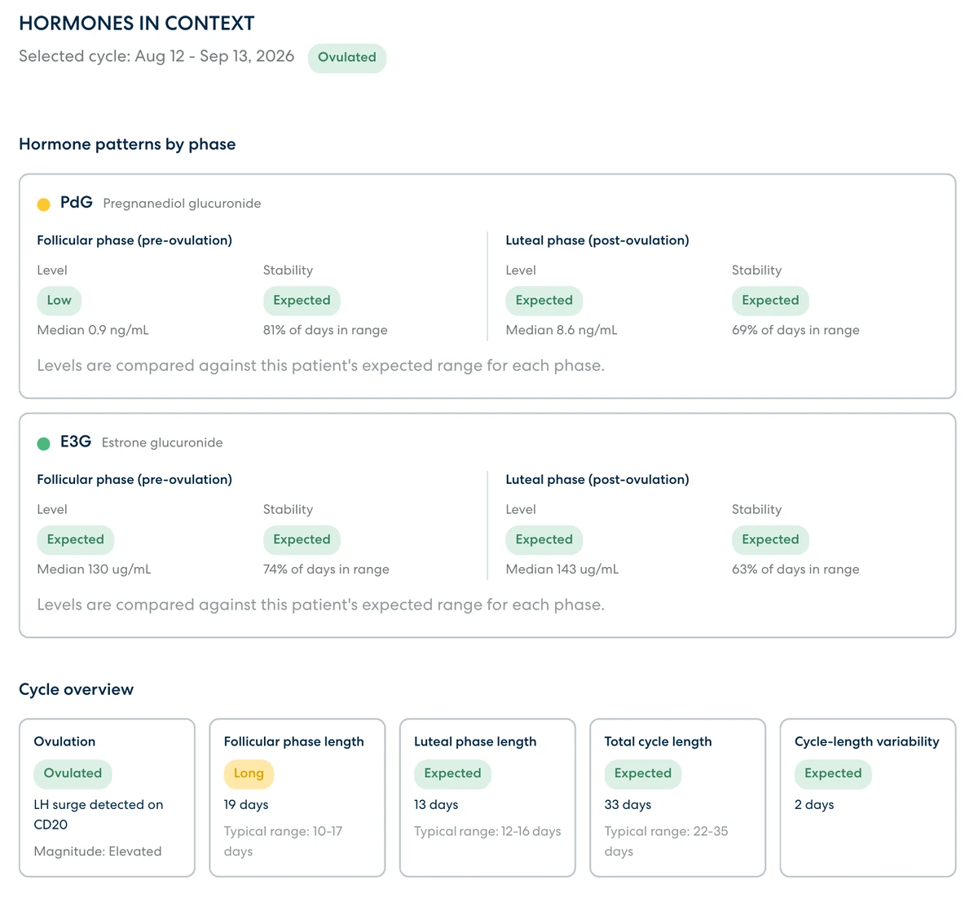This screenshot has height=897, width=978.
Task: Select the Low badge under PdG follicular level
Action: click(59, 301)
